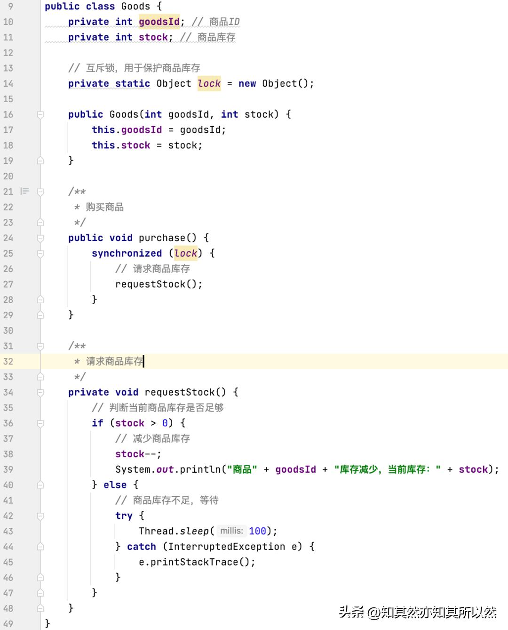Viewport: 508px width, 630px height.
Task: Click the requestStock() call on line 27
Action: click(159, 284)
